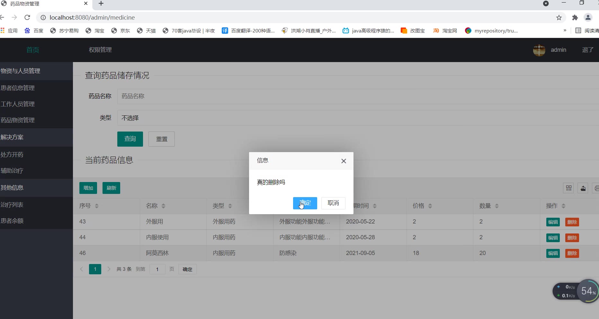
Task: Open 百度 bookmark
Action: pos(34,31)
